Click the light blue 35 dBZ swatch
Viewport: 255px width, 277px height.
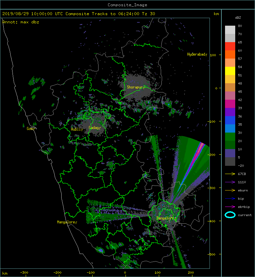230,128
